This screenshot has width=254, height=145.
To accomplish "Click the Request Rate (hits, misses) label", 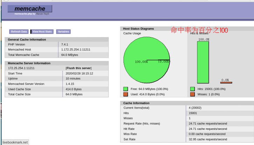I will coord(142,124).
